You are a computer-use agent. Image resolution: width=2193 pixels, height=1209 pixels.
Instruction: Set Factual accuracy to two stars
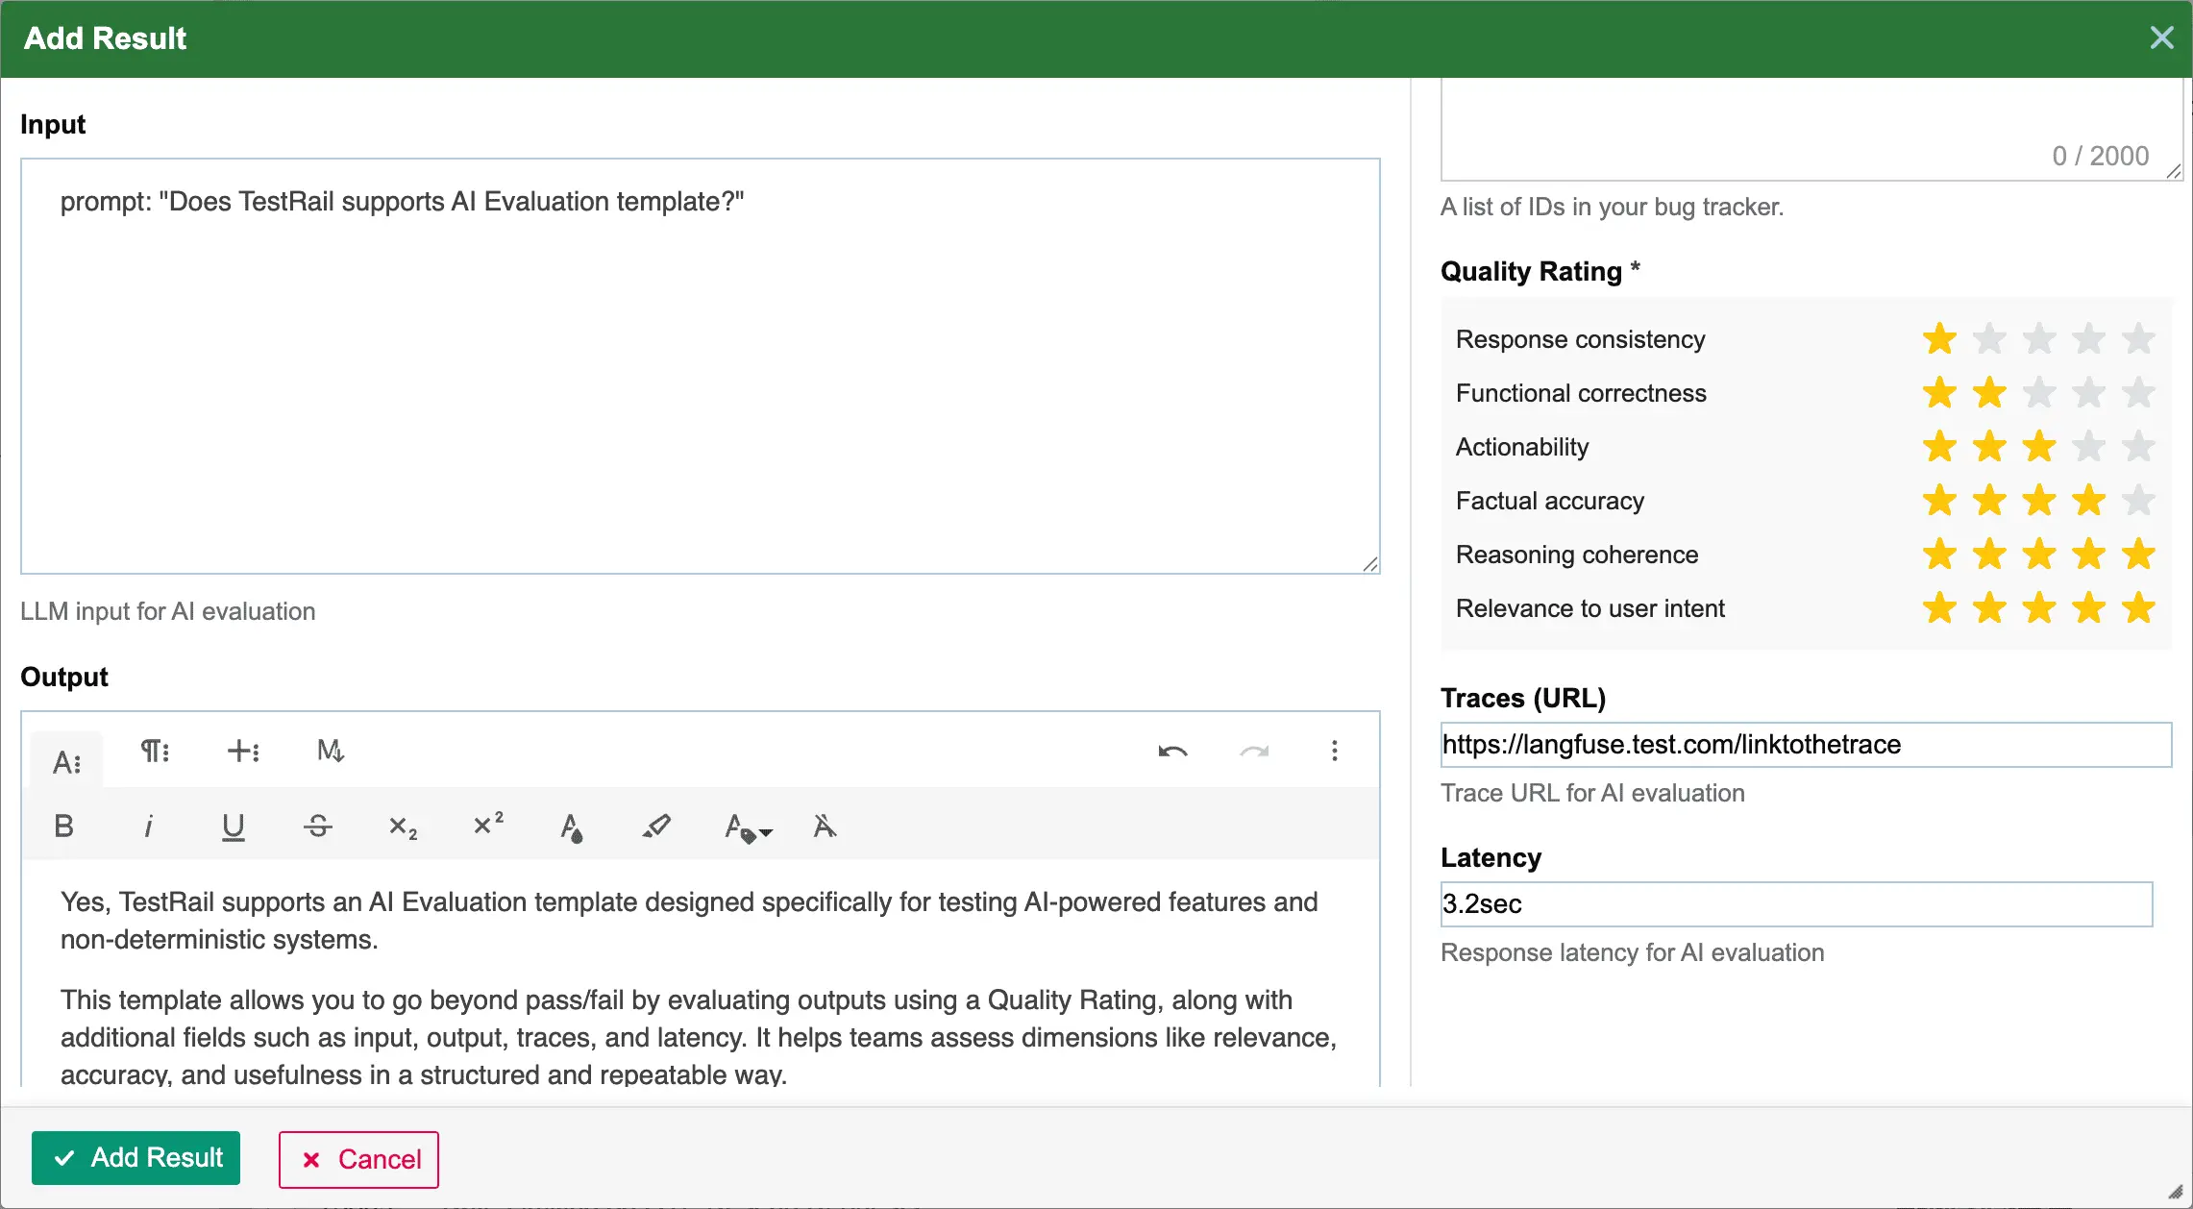coord(1989,500)
